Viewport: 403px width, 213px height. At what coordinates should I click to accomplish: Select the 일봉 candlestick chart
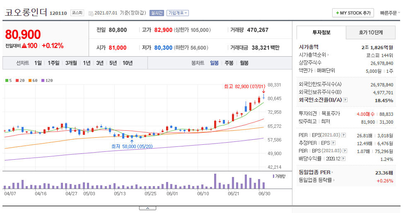pos(215,63)
